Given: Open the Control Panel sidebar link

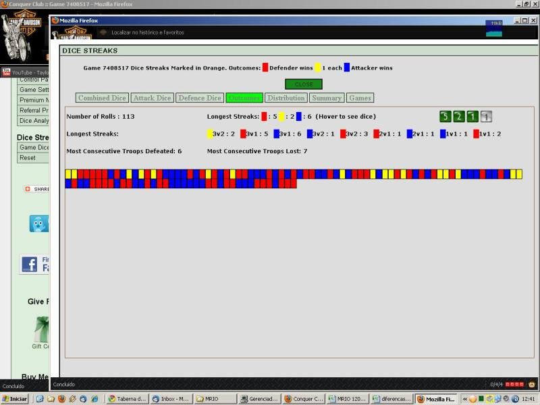Looking at the screenshot, I should (33, 80).
